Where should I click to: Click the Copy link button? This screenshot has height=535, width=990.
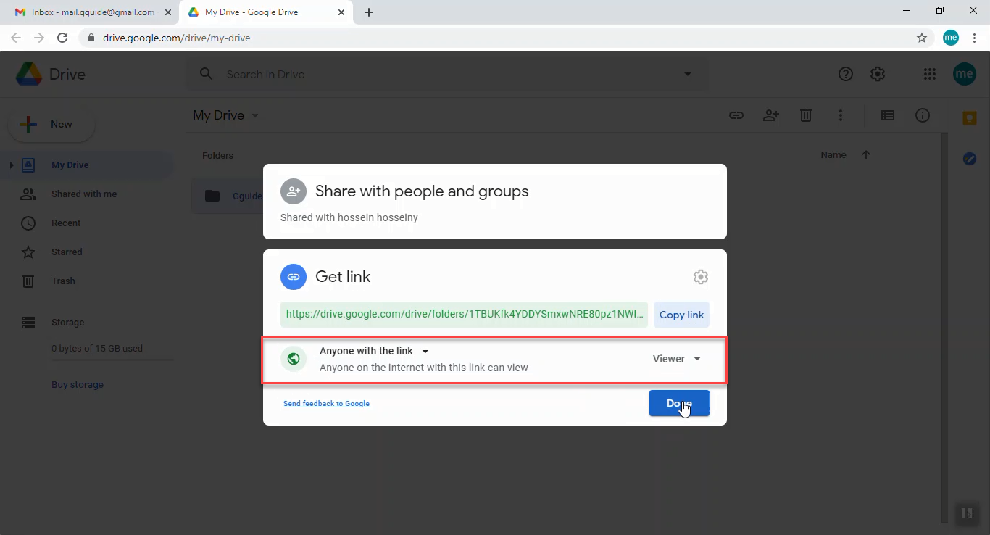[681, 315]
